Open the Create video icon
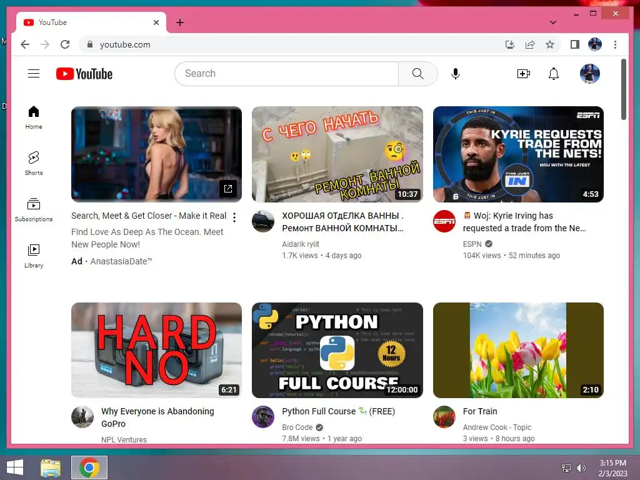This screenshot has height=480, width=640. 523,74
